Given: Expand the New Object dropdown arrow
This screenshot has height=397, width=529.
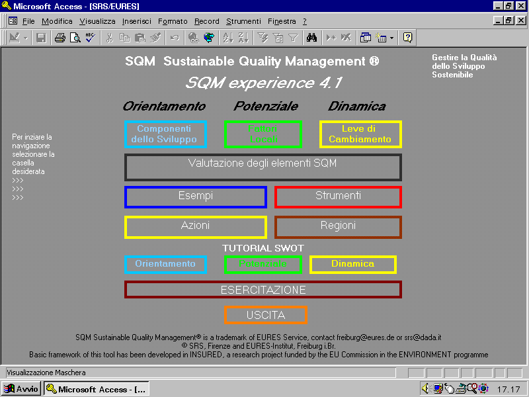Looking at the screenshot, I should click(391, 38).
